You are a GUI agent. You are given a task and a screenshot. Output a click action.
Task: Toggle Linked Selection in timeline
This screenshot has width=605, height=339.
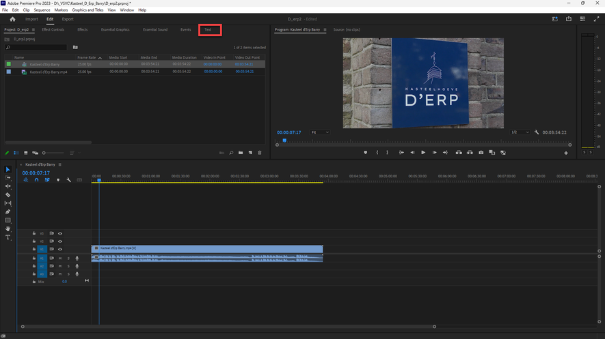point(47,179)
